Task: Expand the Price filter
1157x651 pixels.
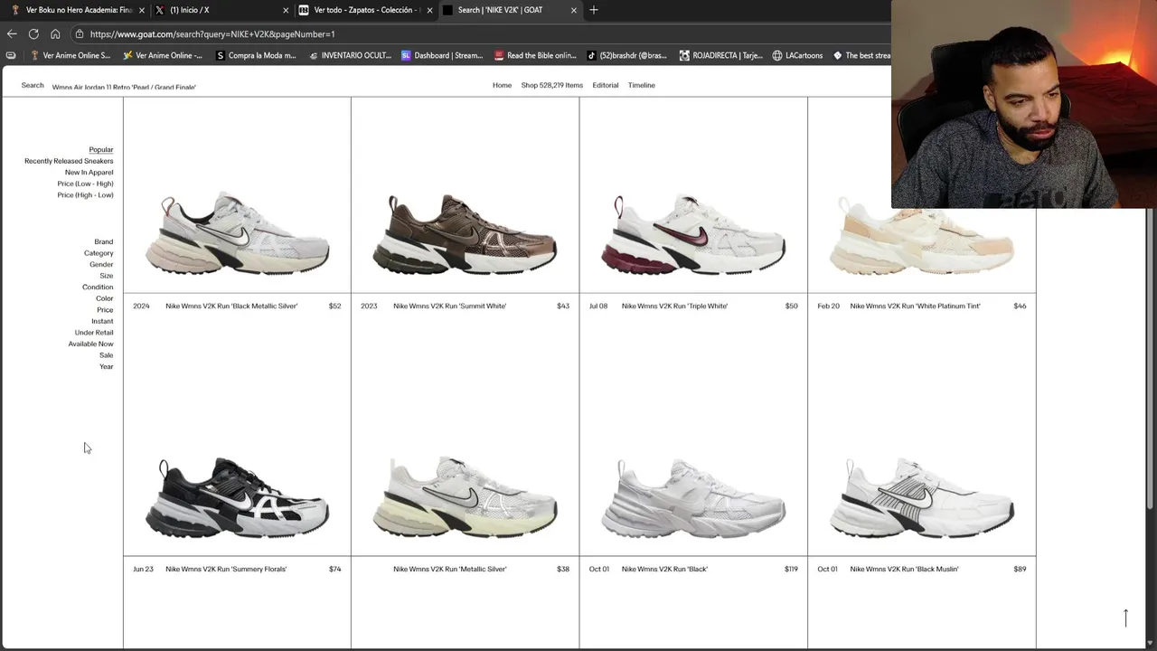Action: click(105, 309)
